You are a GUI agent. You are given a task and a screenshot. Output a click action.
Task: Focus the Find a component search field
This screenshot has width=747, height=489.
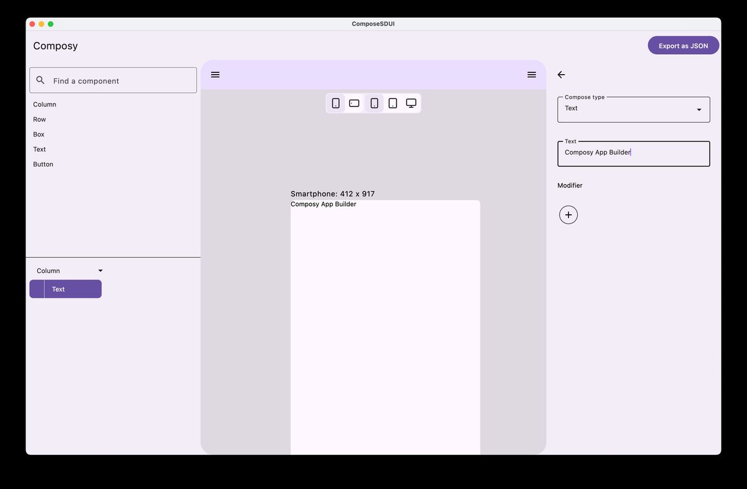[x=113, y=80]
